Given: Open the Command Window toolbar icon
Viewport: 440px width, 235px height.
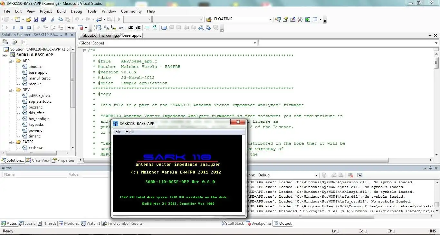Looking at the screenshot, I should [x=315, y=19].
